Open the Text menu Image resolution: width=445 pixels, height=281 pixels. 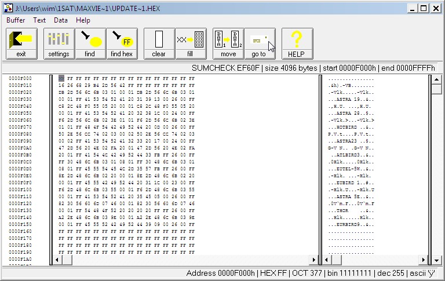(x=39, y=20)
